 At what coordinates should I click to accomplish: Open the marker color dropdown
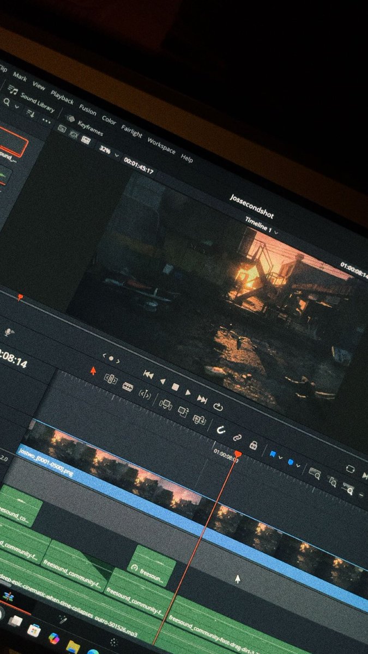[x=299, y=466]
